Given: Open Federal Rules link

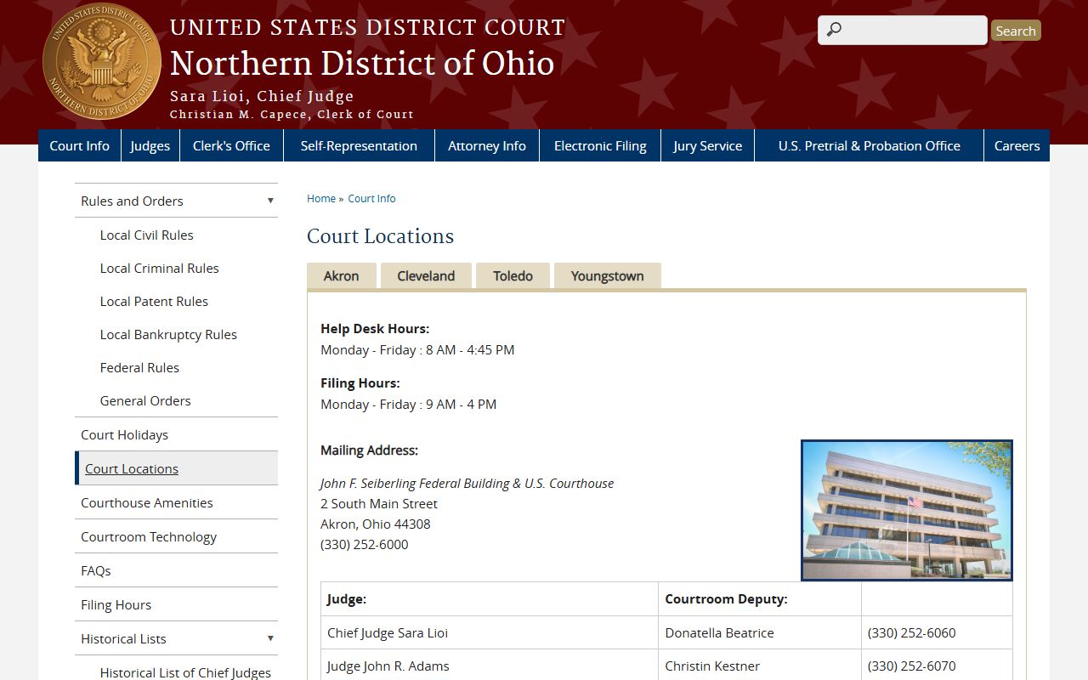Looking at the screenshot, I should [139, 367].
